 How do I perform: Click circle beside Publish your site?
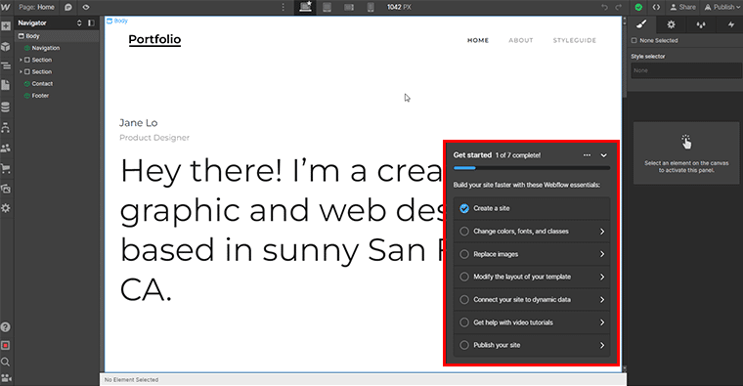click(x=464, y=345)
